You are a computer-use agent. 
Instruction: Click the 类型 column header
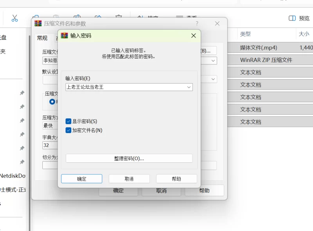pyautogui.click(x=245, y=34)
